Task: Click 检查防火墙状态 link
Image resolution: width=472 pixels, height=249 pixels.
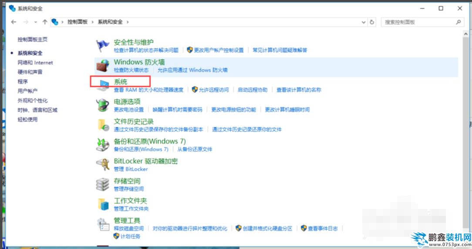Action: click(131, 70)
